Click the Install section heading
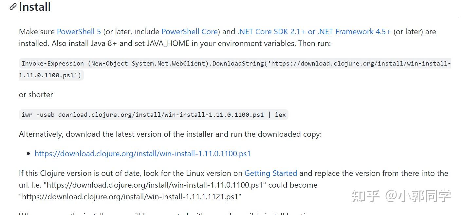The image size is (463, 215). 35,7
